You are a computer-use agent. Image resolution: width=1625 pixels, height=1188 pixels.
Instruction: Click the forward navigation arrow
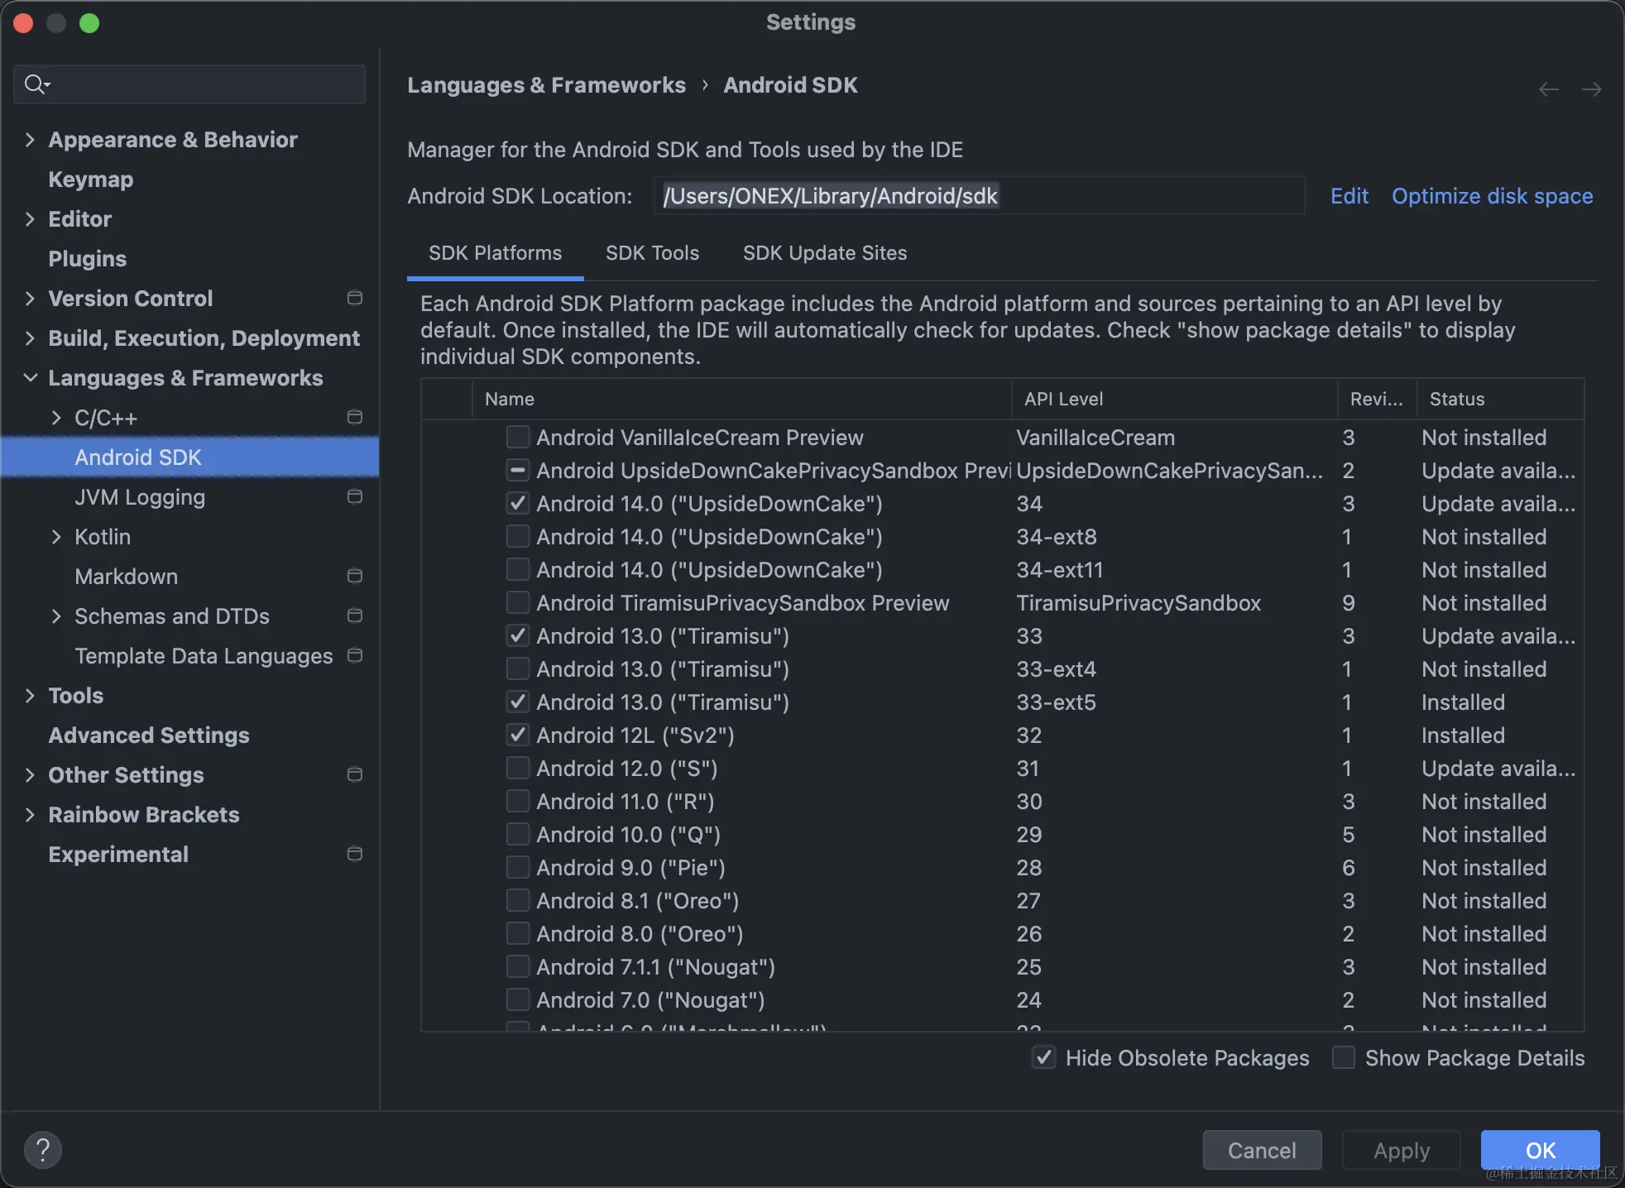[1591, 89]
